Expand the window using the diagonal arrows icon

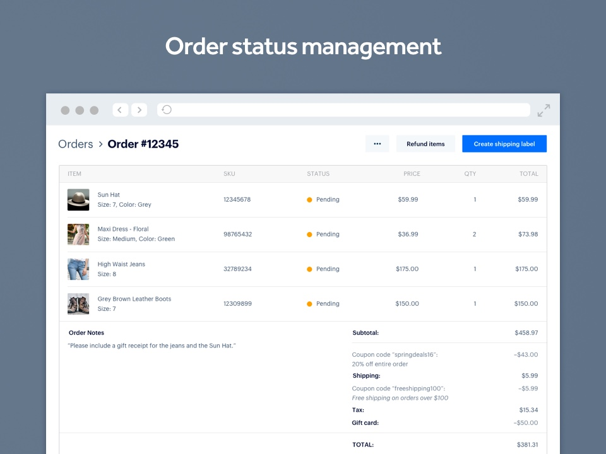pos(544,110)
